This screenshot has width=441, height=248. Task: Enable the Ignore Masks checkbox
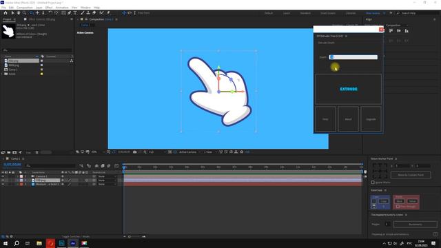(x=373, y=183)
